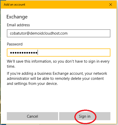Select the Password input field

[x=59, y=53]
